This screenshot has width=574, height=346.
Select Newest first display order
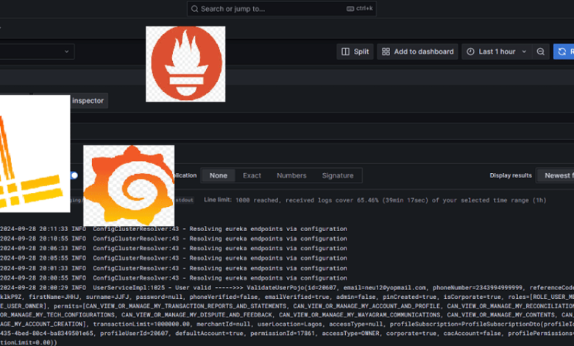tap(556, 175)
